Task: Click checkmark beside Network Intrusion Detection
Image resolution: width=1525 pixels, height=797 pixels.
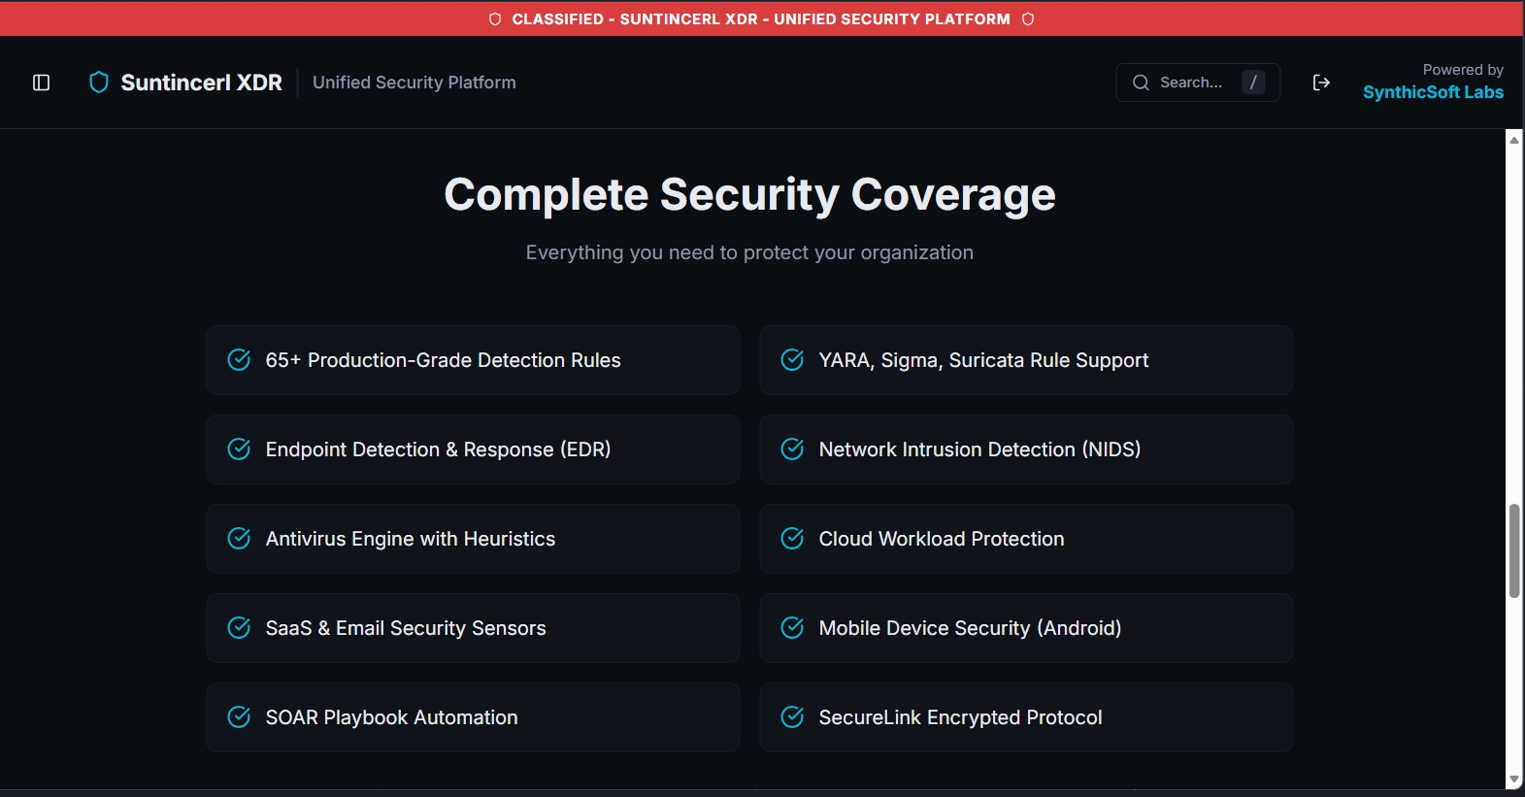Action: pyautogui.click(x=792, y=449)
